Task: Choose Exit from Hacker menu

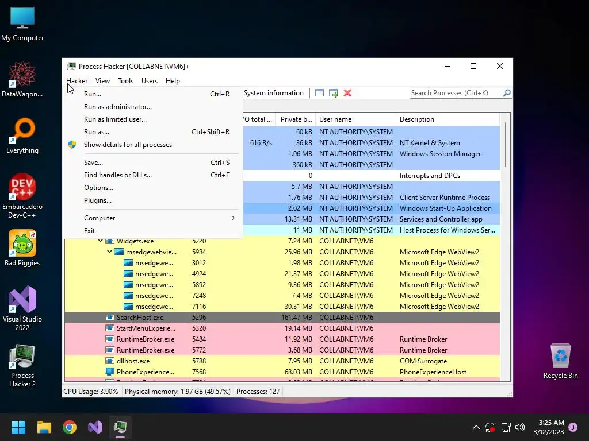Action: [153, 231]
